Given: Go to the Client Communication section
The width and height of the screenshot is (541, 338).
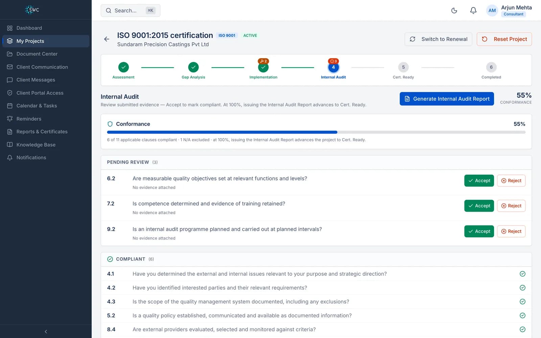Looking at the screenshot, I should point(46,67).
